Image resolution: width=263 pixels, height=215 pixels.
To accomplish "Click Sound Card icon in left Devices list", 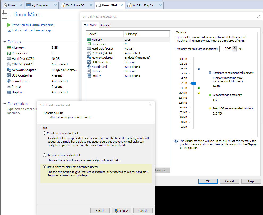I will [9, 81].
